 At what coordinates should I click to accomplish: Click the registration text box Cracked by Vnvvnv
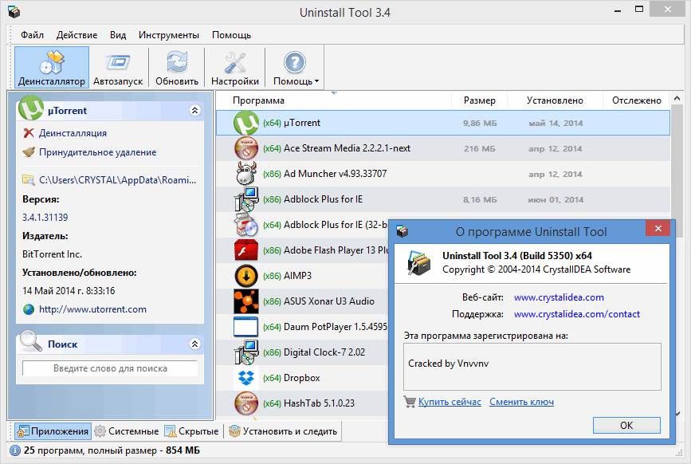click(532, 367)
